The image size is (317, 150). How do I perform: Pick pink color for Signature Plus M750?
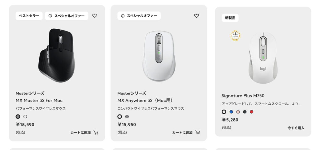[238, 112]
